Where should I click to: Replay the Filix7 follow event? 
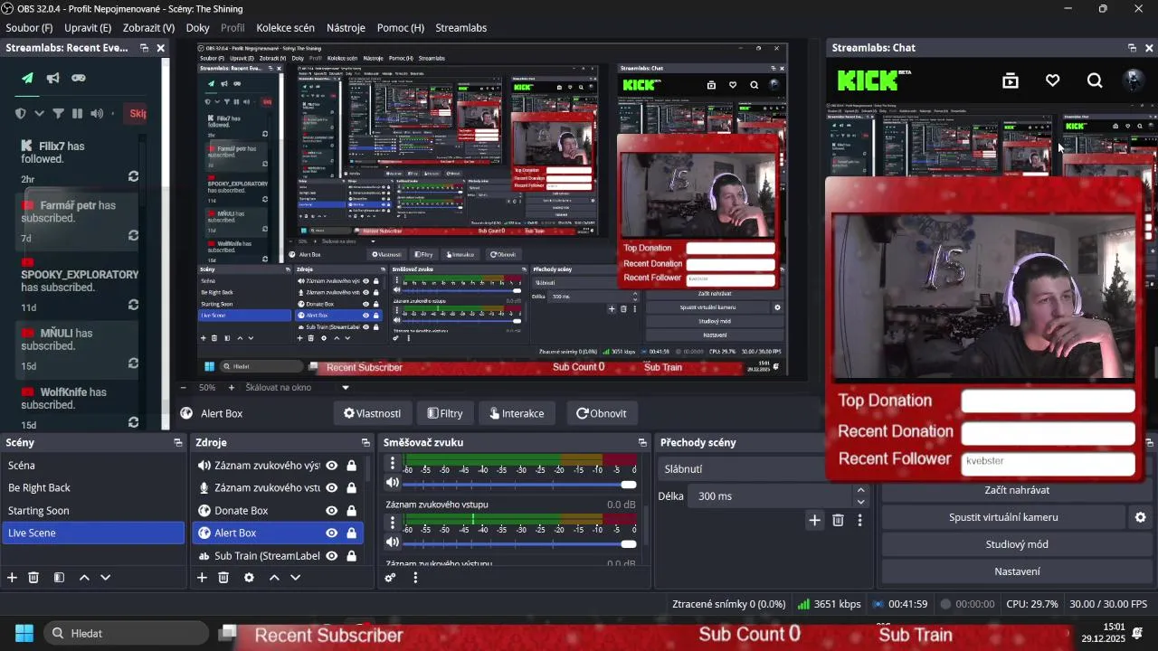click(x=133, y=176)
